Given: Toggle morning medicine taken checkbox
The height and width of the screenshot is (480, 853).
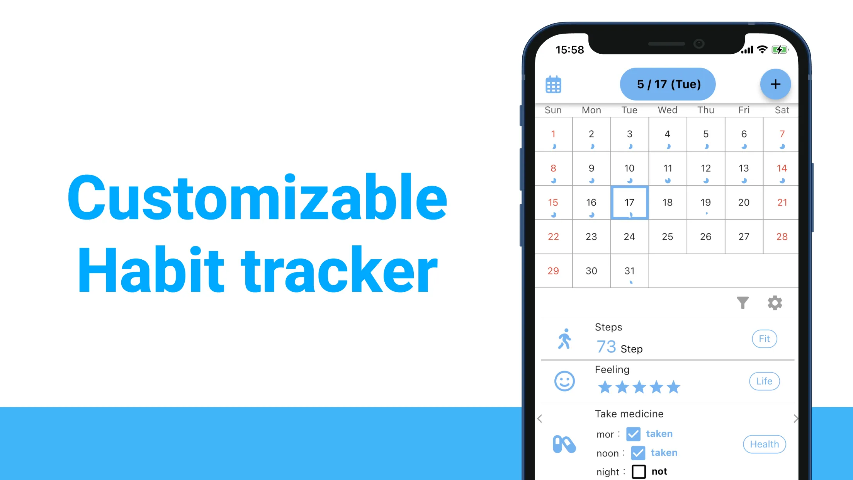Looking at the screenshot, I should 633,434.
